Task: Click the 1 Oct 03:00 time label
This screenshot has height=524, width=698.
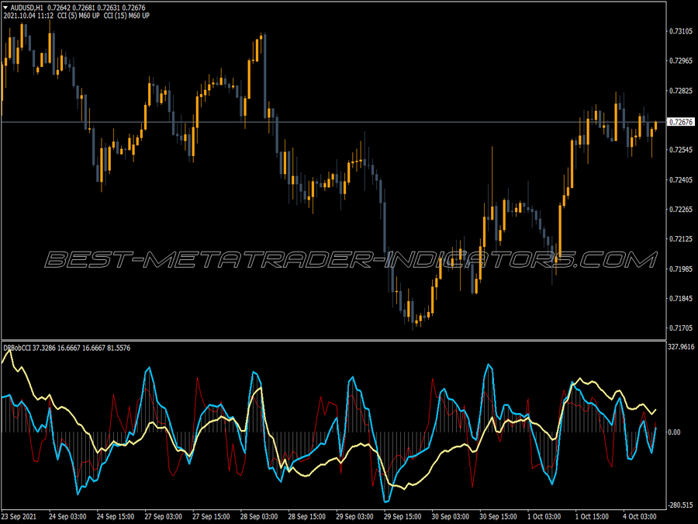Action: (x=544, y=516)
